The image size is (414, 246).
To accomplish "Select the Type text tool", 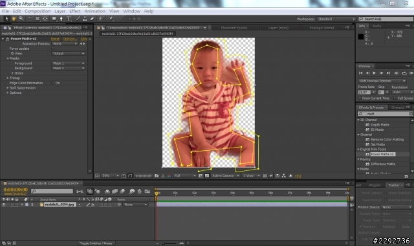I will click(x=69, y=19).
